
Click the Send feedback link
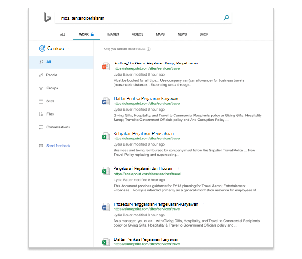point(58,146)
